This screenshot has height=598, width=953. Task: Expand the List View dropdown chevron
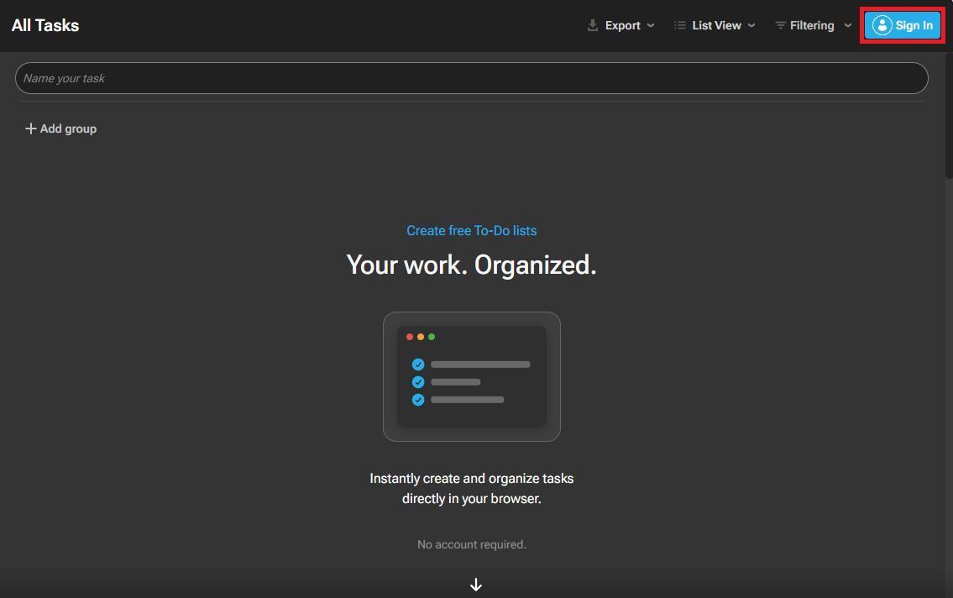(751, 25)
